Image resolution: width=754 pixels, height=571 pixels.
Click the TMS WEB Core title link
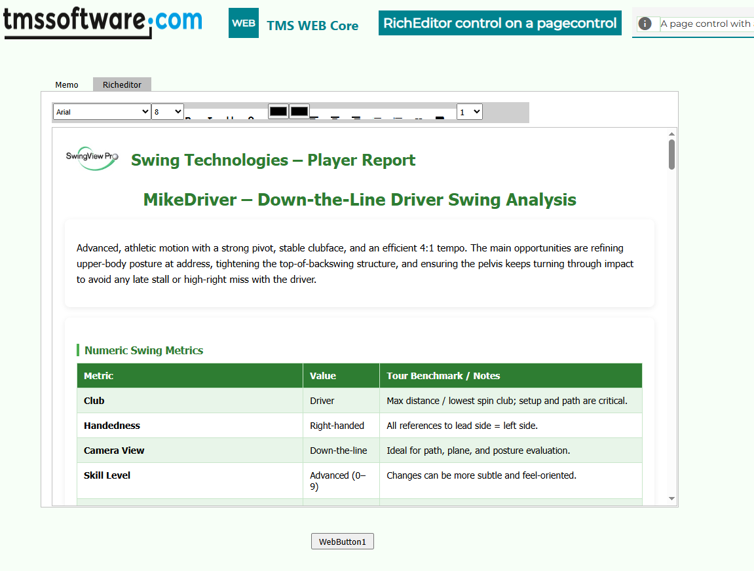312,26
